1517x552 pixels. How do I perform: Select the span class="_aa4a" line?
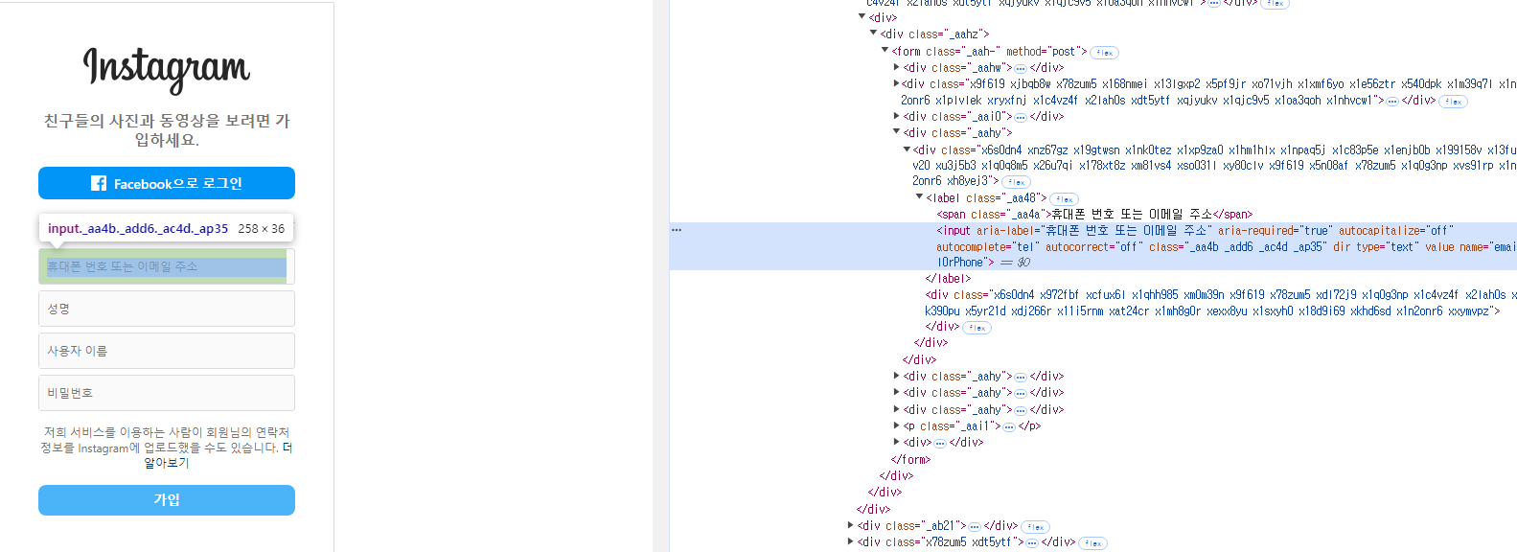[x=1094, y=214]
